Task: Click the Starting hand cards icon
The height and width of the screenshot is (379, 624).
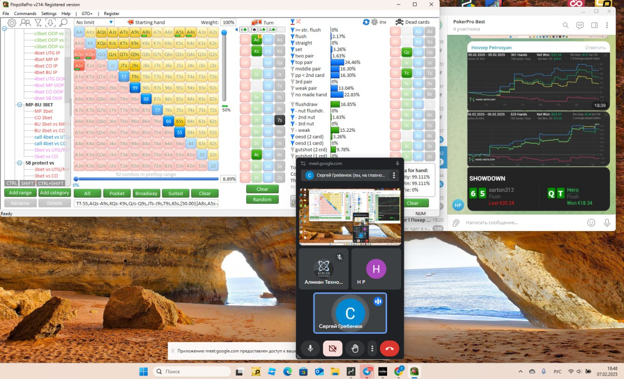Action: [130, 22]
